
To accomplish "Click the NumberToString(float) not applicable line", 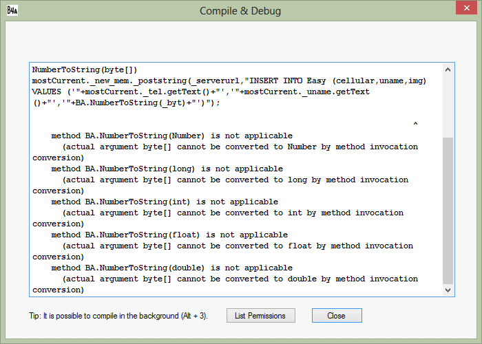I will (x=169, y=235).
